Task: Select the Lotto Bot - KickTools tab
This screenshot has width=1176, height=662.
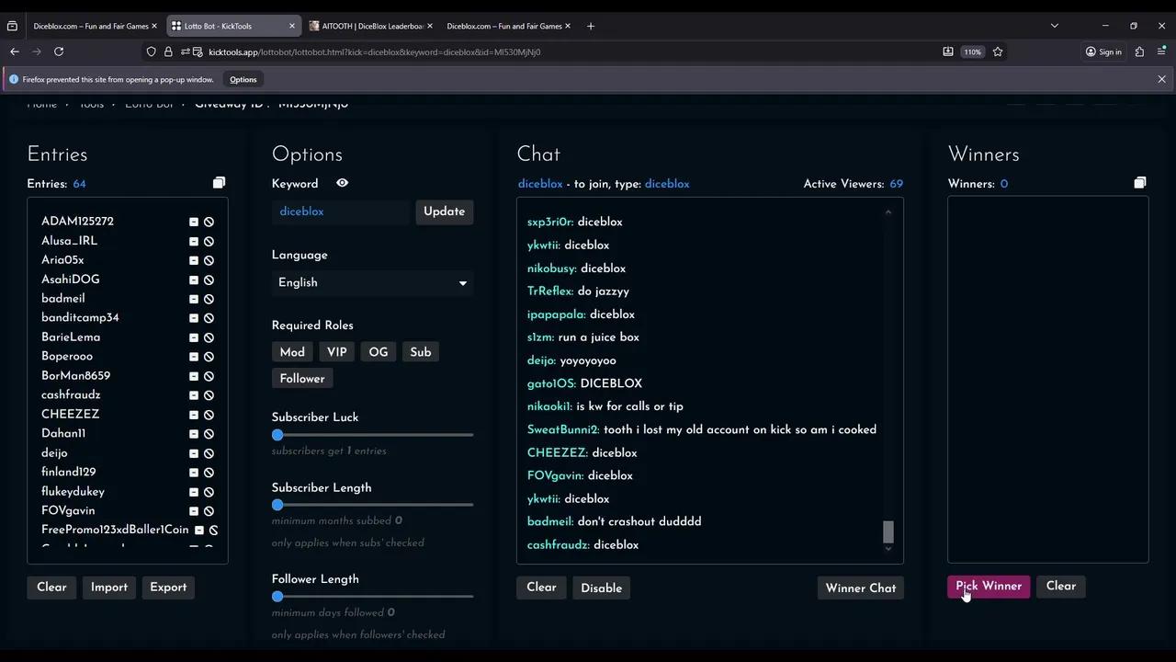Action: point(234,26)
